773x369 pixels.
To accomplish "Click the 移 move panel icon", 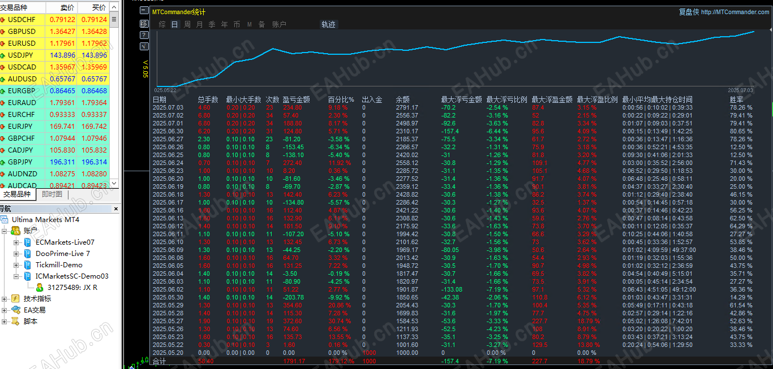I will [144, 24].
